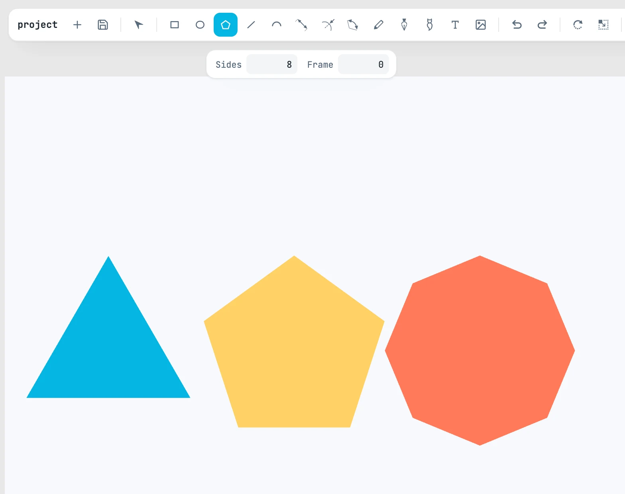This screenshot has width=625, height=494.
Task: Select the calligraphy brush tool
Action: click(430, 25)
